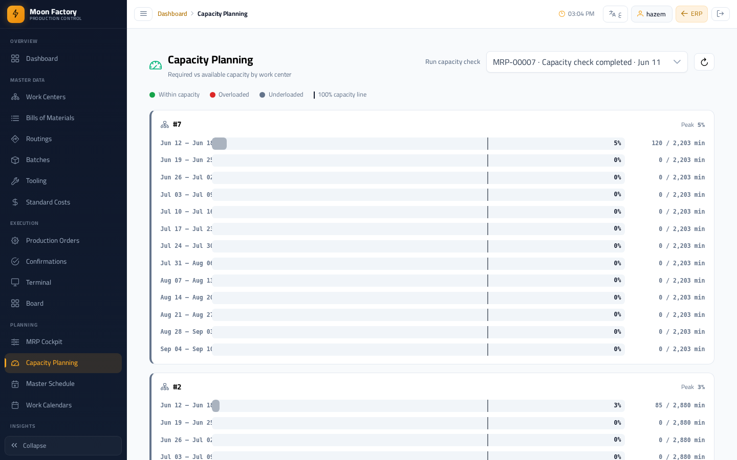
Task: Select Master Schedule in sidebar
Action: [63, 384]
